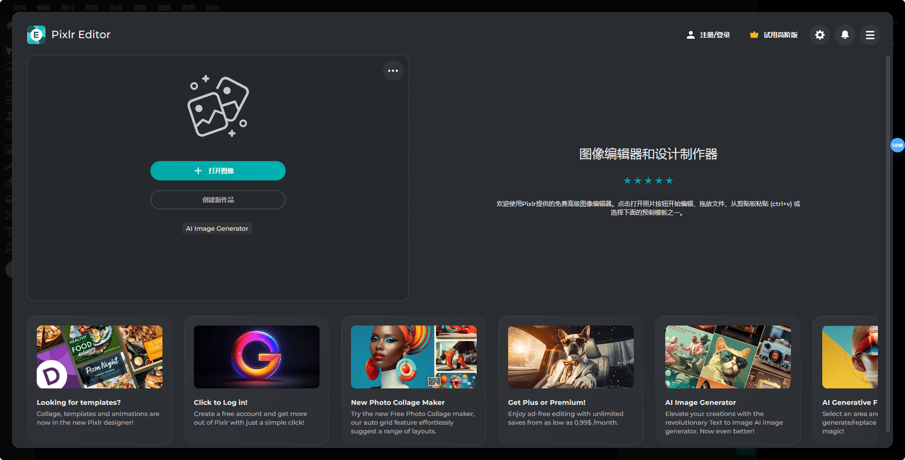The width and height of the screenshot is (905, 460).
Task: Open the New Photo Collage Maker thumbnail
Action: click(414, 357)
